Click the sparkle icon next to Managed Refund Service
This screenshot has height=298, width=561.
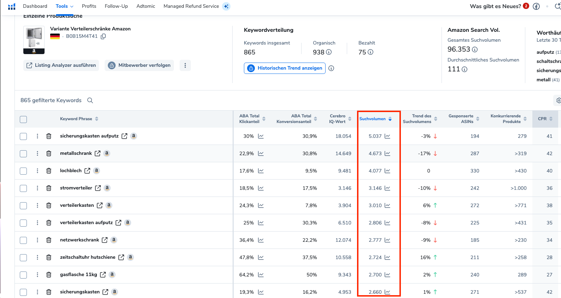tap(226, 6)
